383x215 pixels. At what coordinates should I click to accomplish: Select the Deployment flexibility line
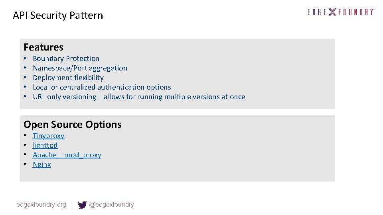pyautogui.click(x=68, y=78)
